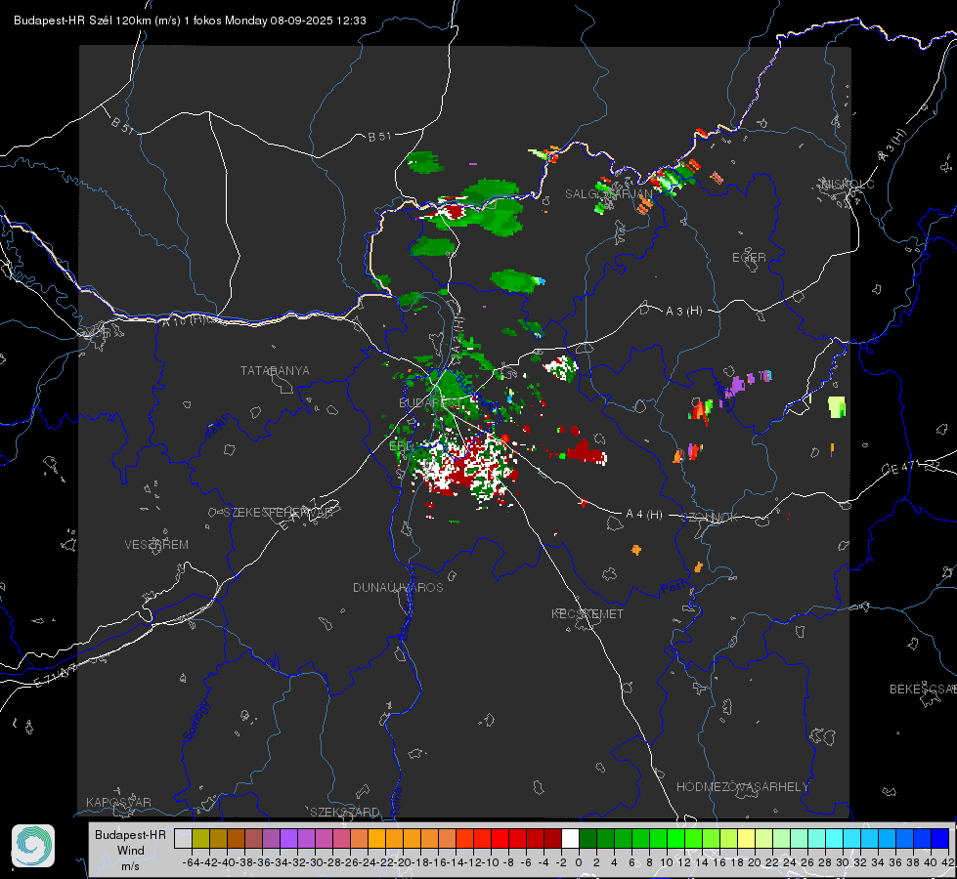Click the white zero-velocity legend swatch
The image size is (957, 879).
[x=570, y=838]
